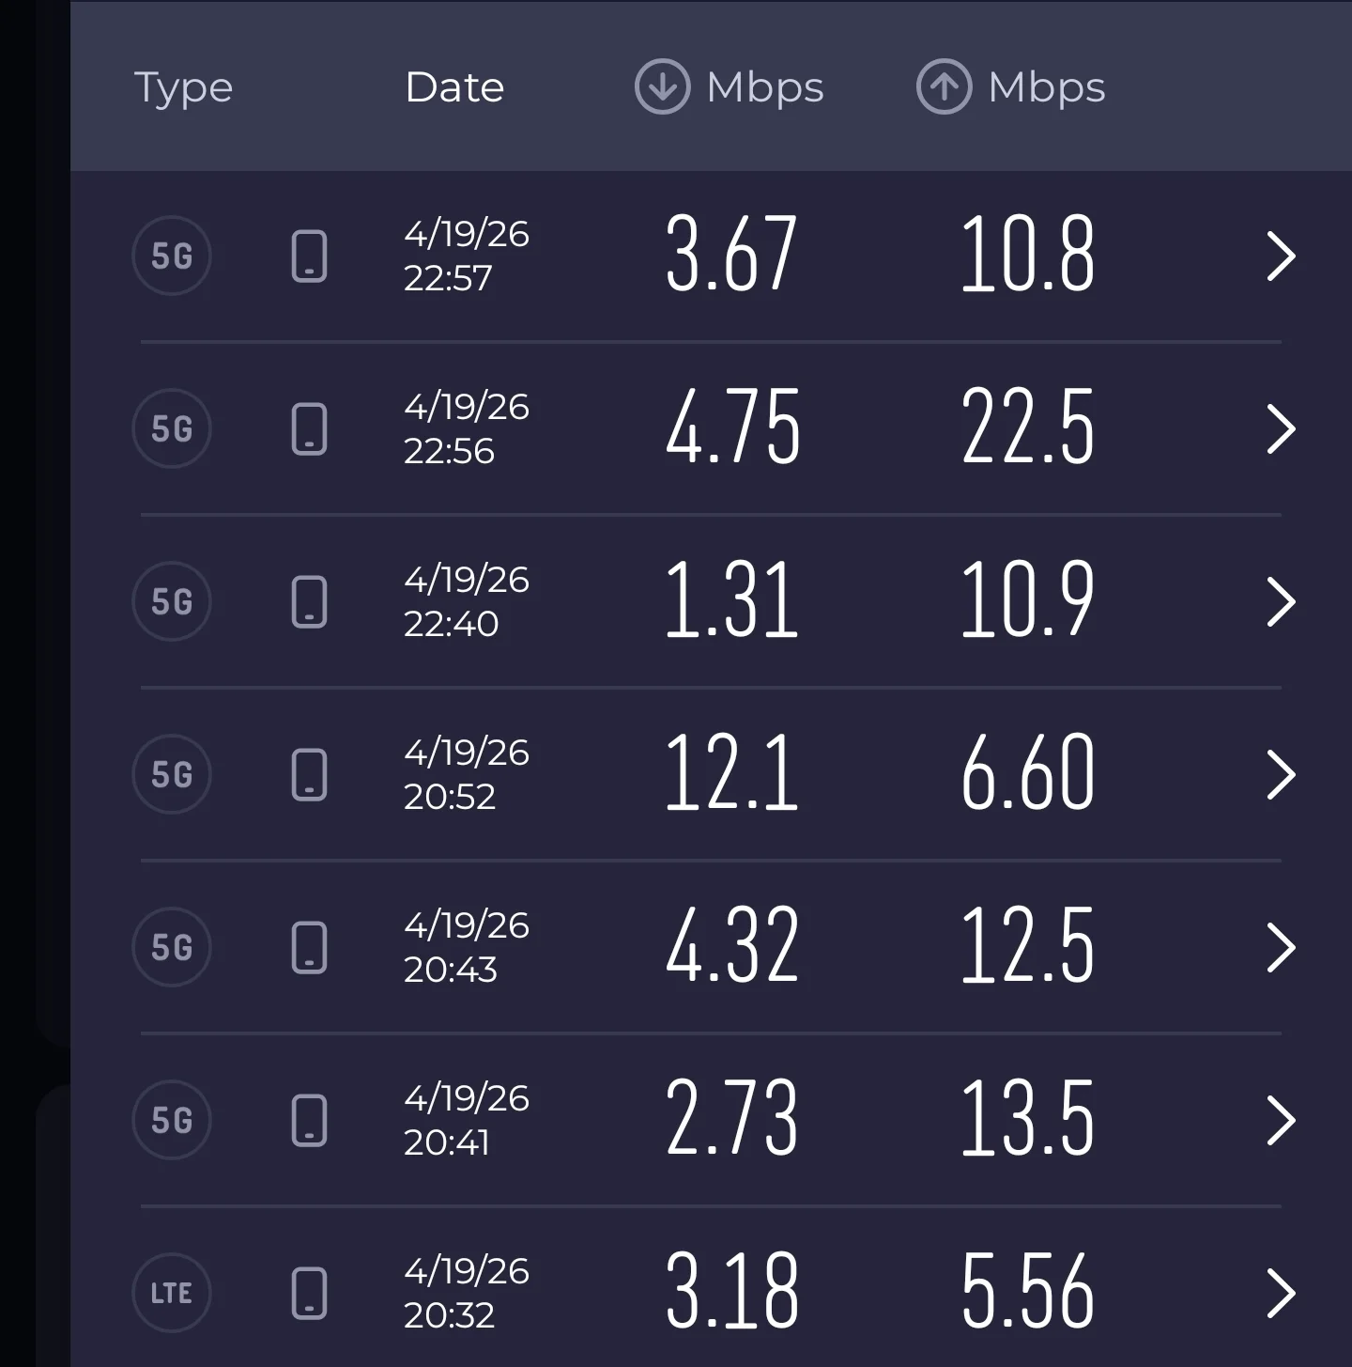Image resolution: width=1352 pixels, height=1367 pixels.
Task: Click the LTE badge for 20:32 test
Action: click(x=172, y=1293)
